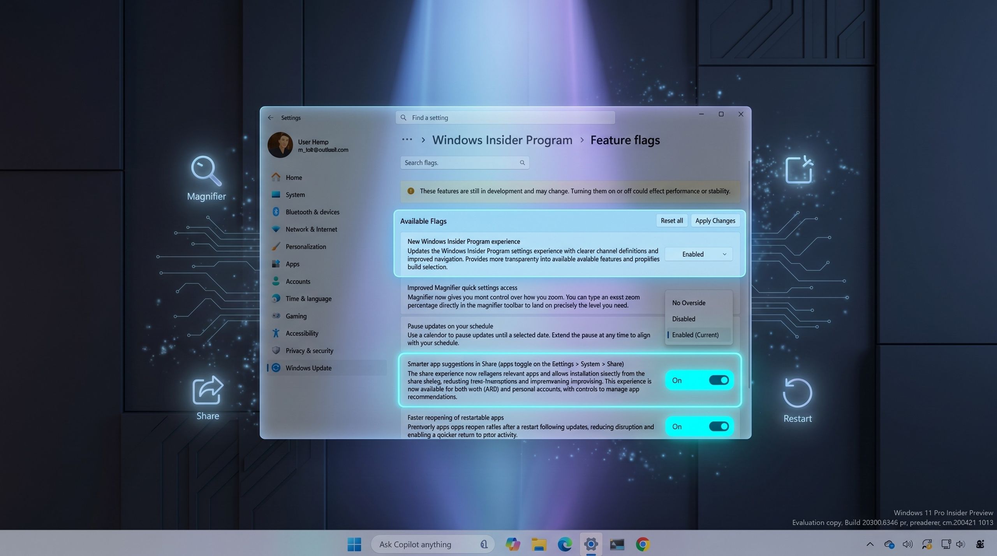Show hidden icons with the tray chevron
The image size is (997, 556).
[x=870, y=544]
